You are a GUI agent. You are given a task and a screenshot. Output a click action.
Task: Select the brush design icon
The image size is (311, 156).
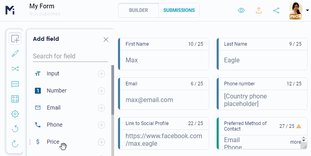[x=15, y=54]
